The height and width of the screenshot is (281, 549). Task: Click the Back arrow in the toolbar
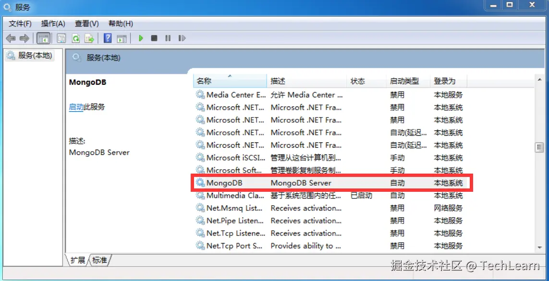[x=11, y=38]
